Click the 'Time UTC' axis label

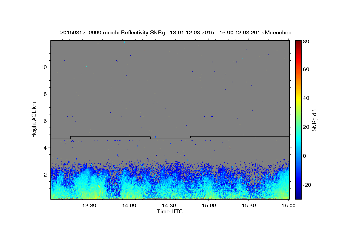(170, 212)
